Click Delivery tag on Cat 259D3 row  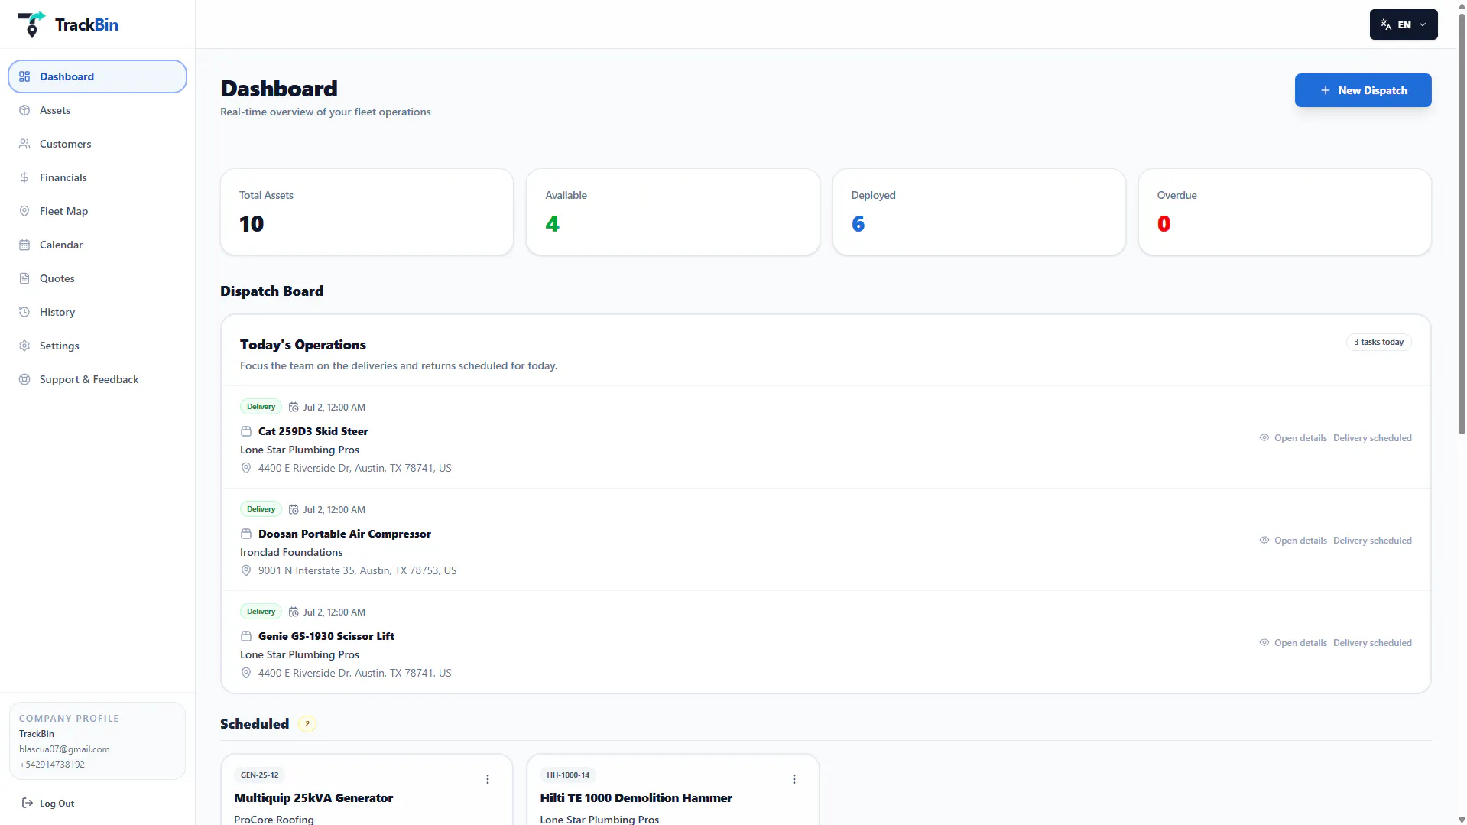261,407
